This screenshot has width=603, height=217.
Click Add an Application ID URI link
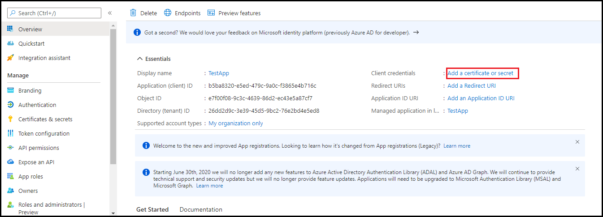click(x=481, y=98)
